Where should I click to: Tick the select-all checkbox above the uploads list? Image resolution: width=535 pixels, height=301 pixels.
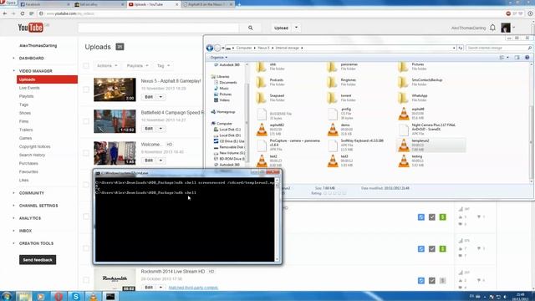coord(86,65)
